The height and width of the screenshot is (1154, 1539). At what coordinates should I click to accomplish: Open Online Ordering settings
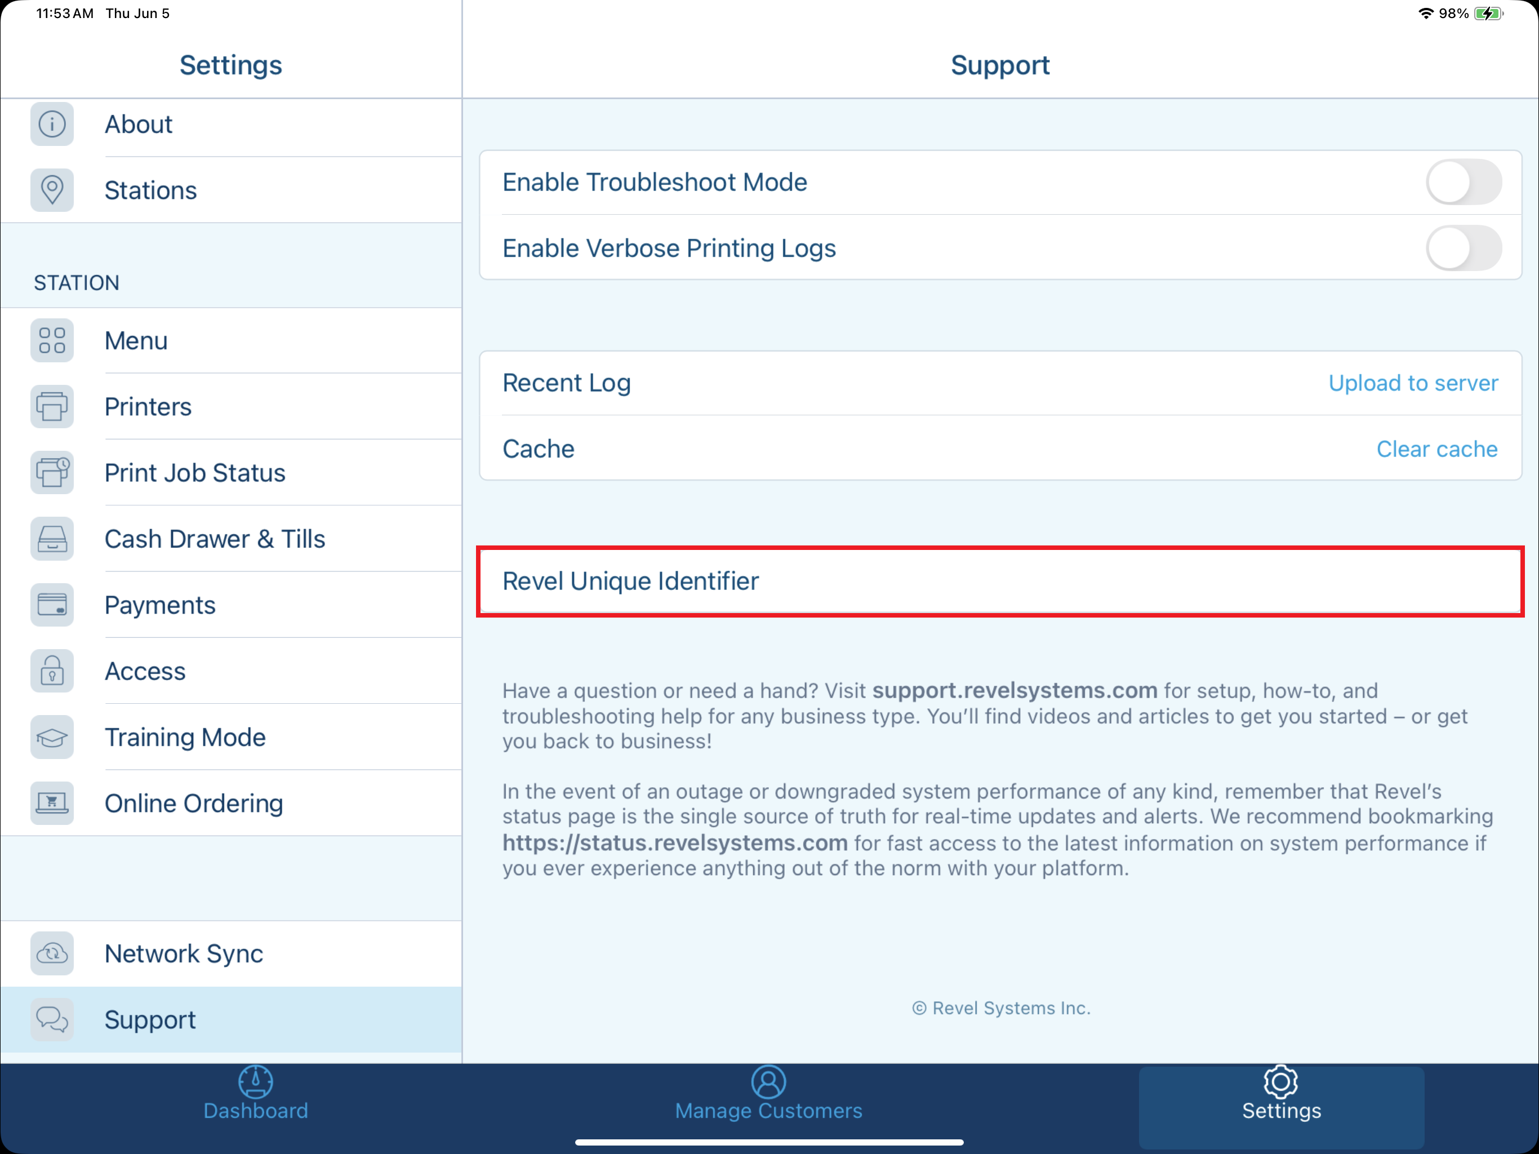pos(231,803)
